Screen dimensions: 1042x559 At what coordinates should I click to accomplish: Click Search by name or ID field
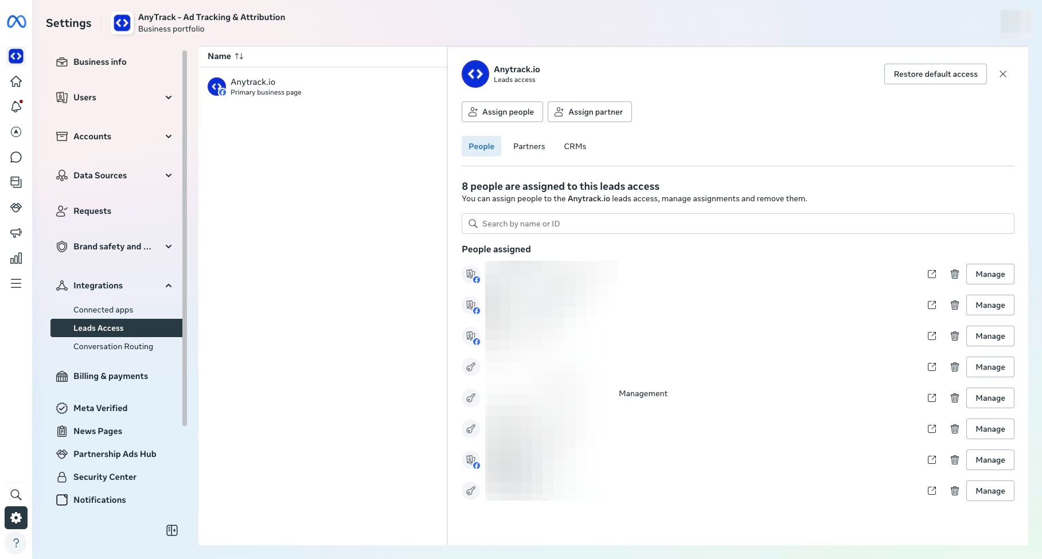pyautogui.click(x=737, y=224)
